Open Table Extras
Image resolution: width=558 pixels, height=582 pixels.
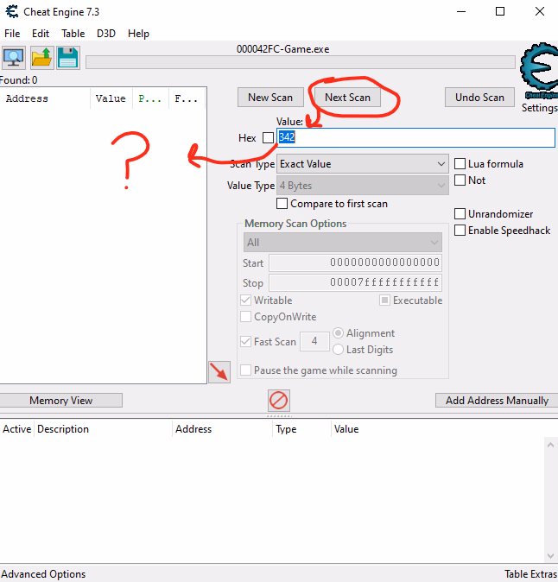coord(530,574)
